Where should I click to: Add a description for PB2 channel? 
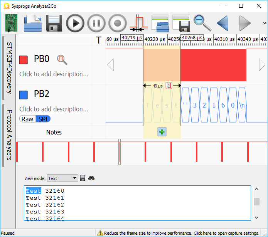point(54,109)
